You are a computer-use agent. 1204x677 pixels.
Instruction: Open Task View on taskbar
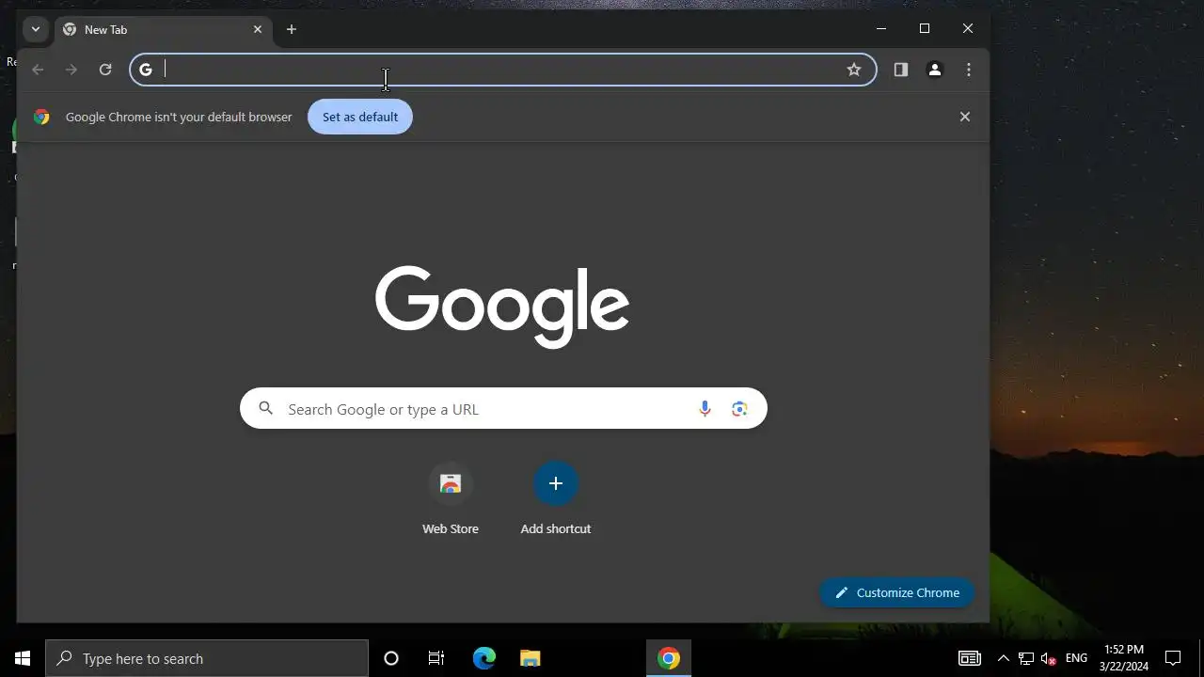[x=436, y=658]
